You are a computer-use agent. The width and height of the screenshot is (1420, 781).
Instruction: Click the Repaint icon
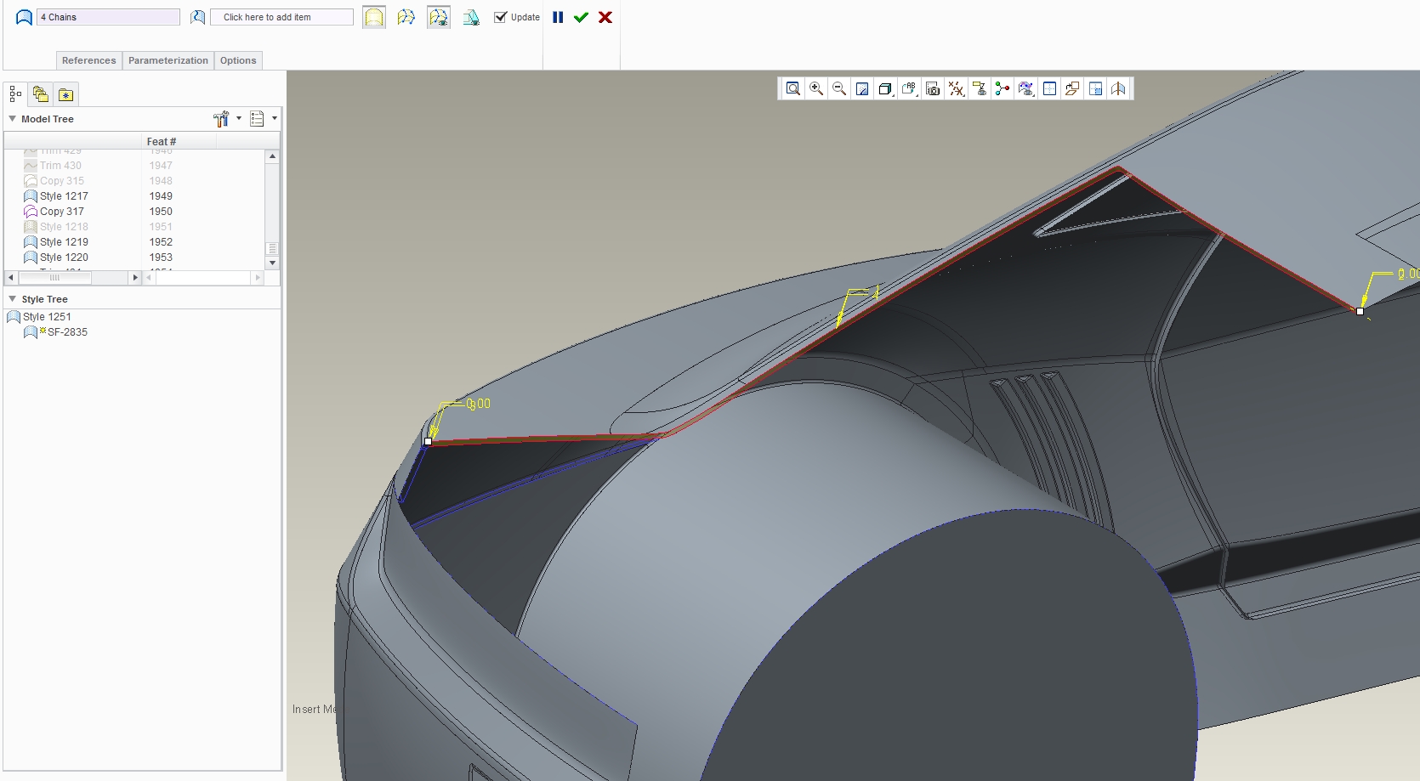pyautogui.click(x=862, y=88)
